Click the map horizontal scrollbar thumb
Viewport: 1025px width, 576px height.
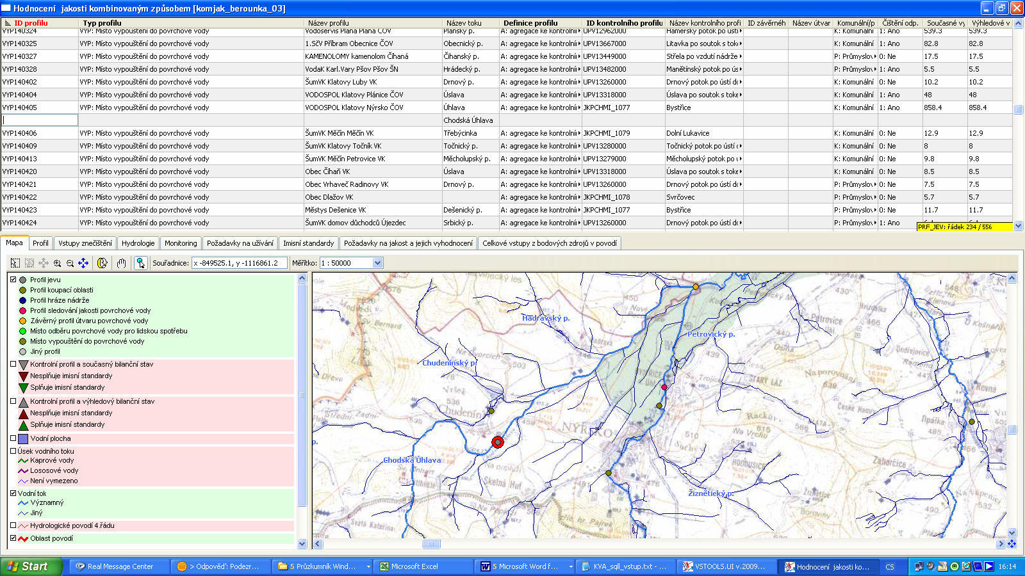pyautogui.click(x=431, y=544)
